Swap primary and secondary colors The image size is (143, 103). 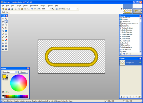tap(7, 76)
